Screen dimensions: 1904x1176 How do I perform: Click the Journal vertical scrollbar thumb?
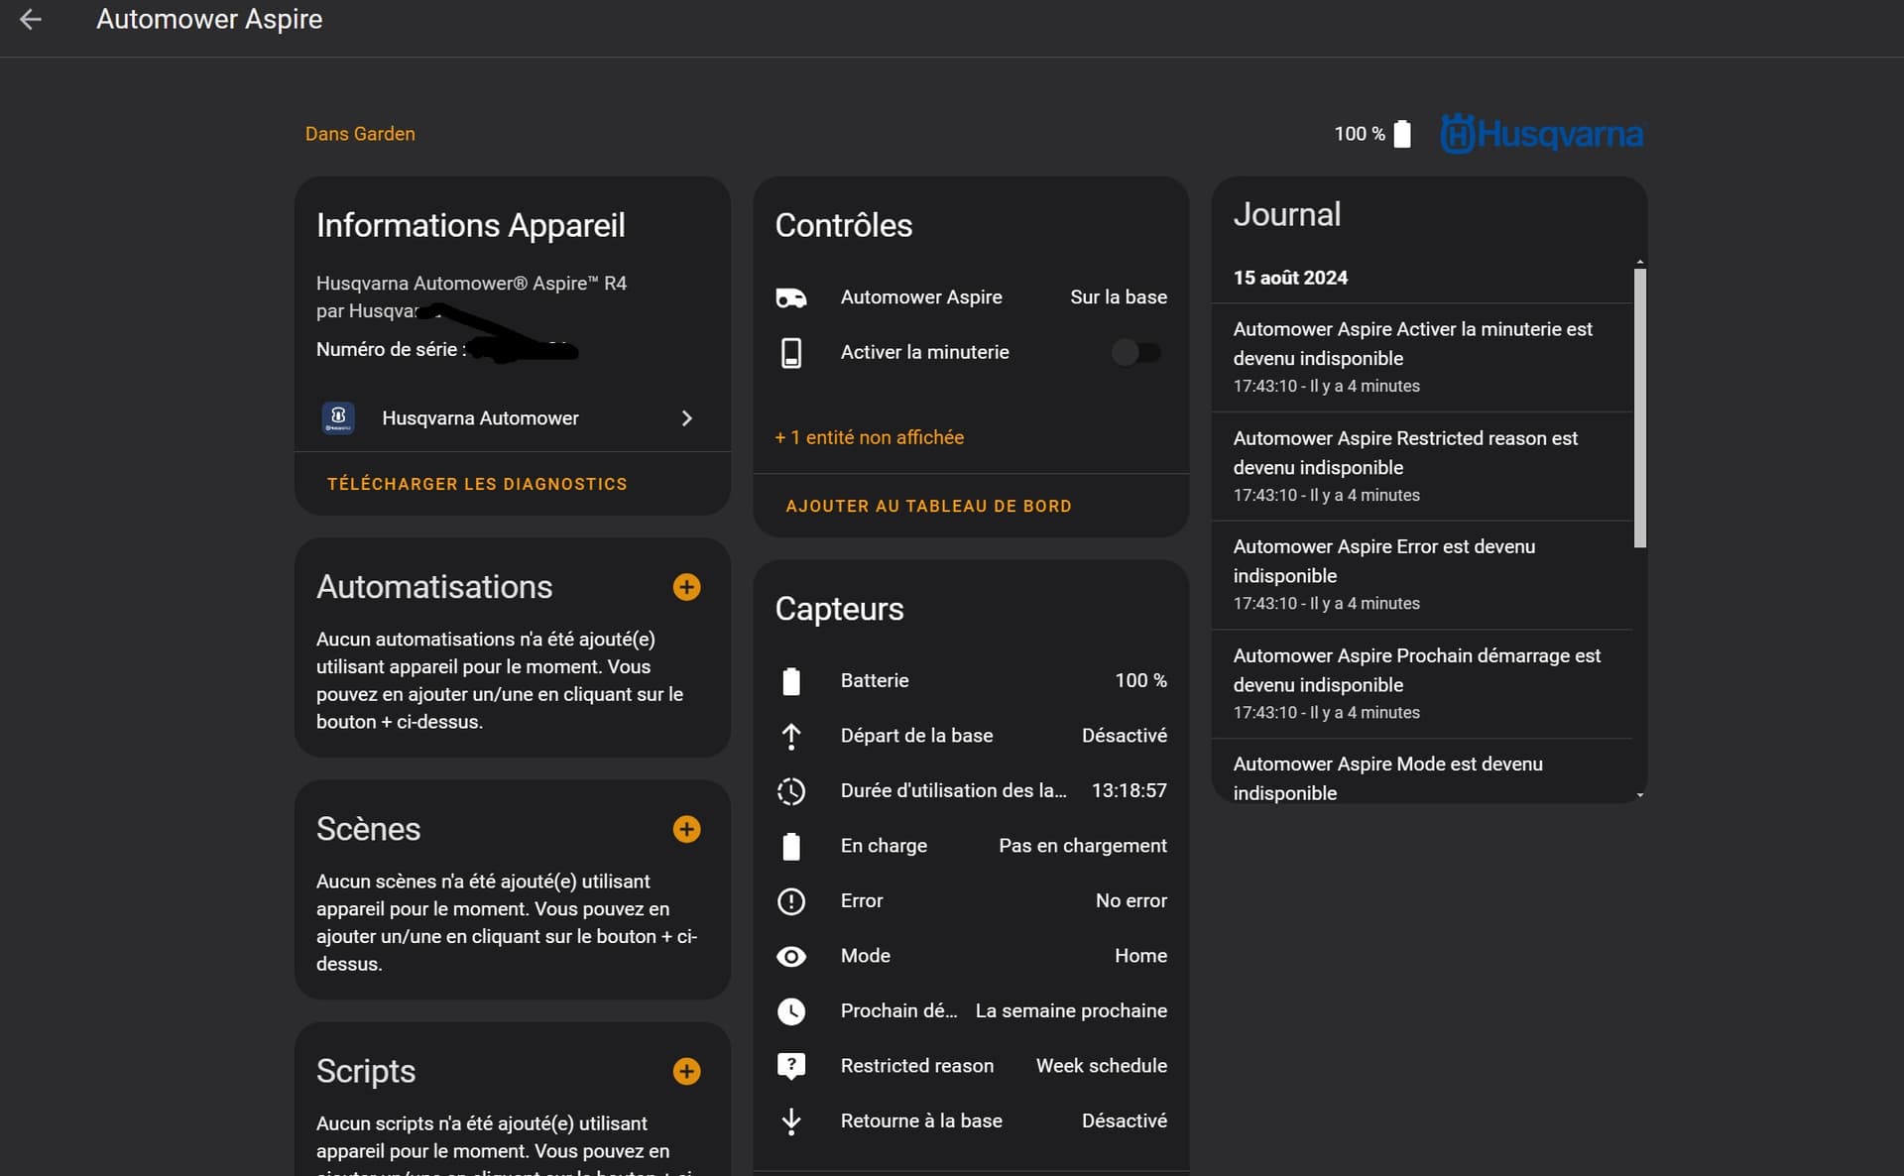coord(1639,408)
